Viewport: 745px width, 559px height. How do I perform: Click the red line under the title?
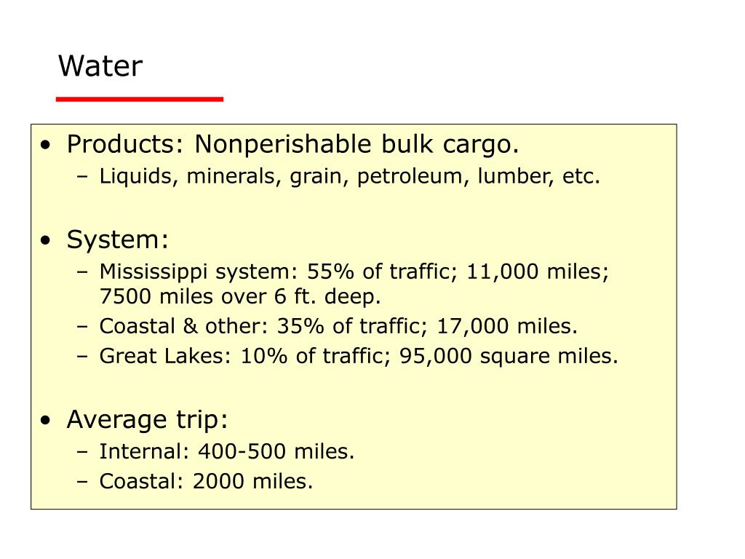point(140,99)
